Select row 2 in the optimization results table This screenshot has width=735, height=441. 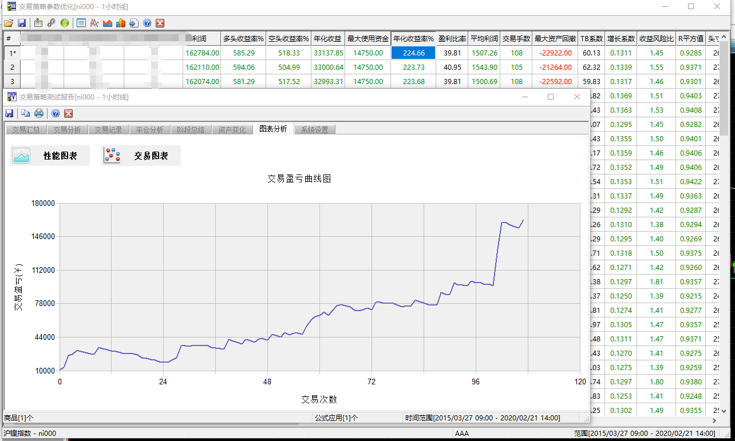point(12,67)
